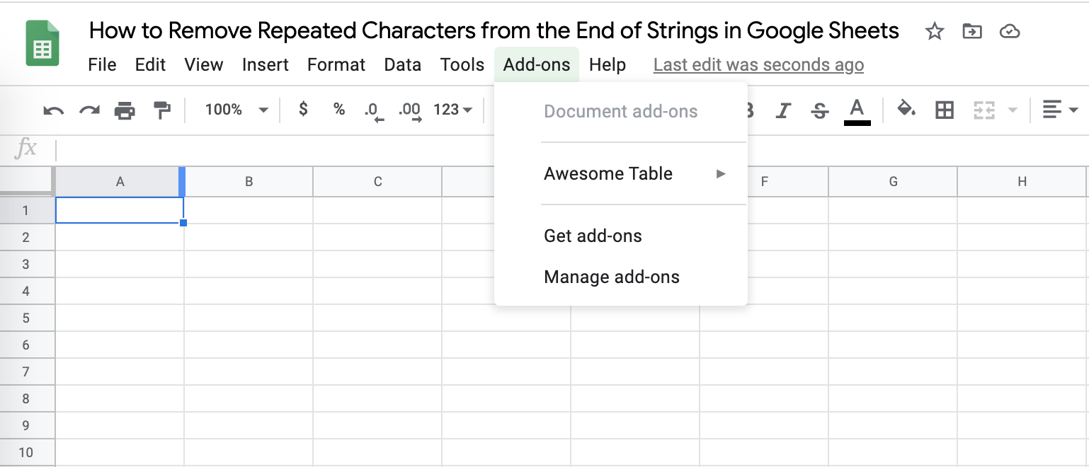Star this spreadsheet document
Screen dimensions: 1089x467
[935, 31]
